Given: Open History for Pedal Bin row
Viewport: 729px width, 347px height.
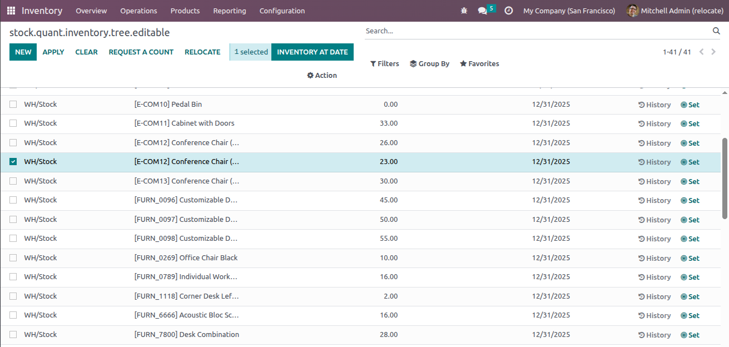Looking at the screenshot, I should [654, 105].
